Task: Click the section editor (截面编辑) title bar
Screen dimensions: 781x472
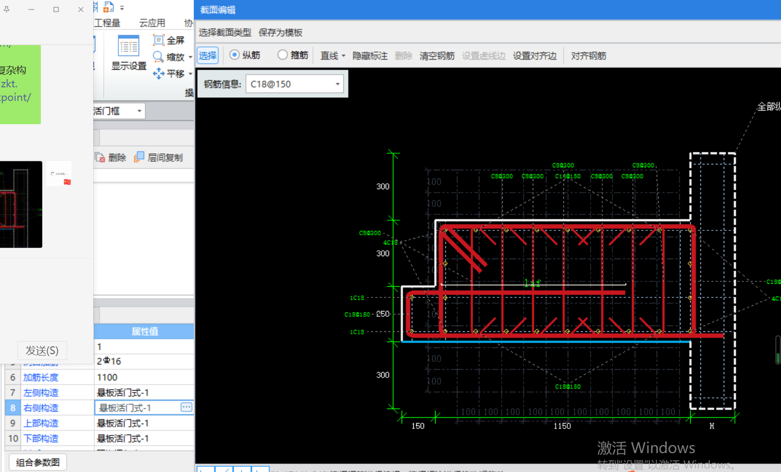Action: click(487, 10)
